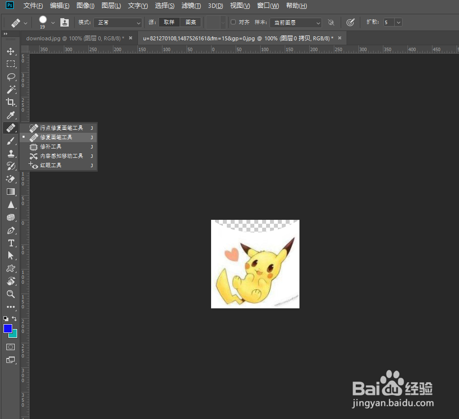Switch to the download.jpg tab
The image size is (459, 419).
75,38
